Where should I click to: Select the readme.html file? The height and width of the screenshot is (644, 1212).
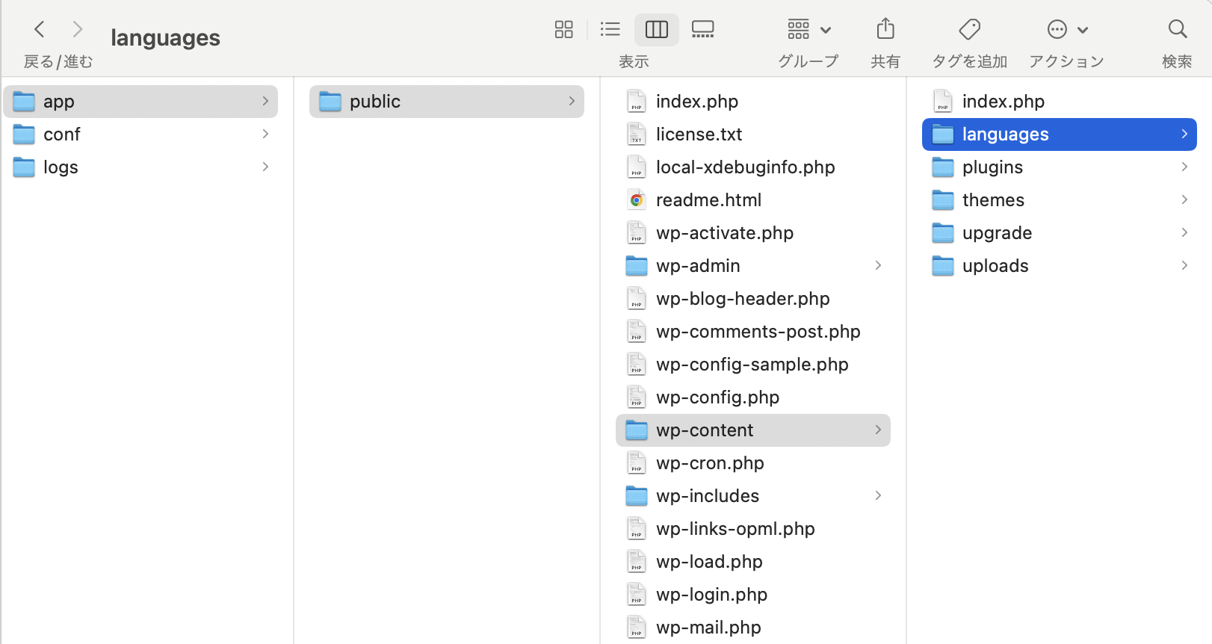pyautogui.click(x=708, y=200)
